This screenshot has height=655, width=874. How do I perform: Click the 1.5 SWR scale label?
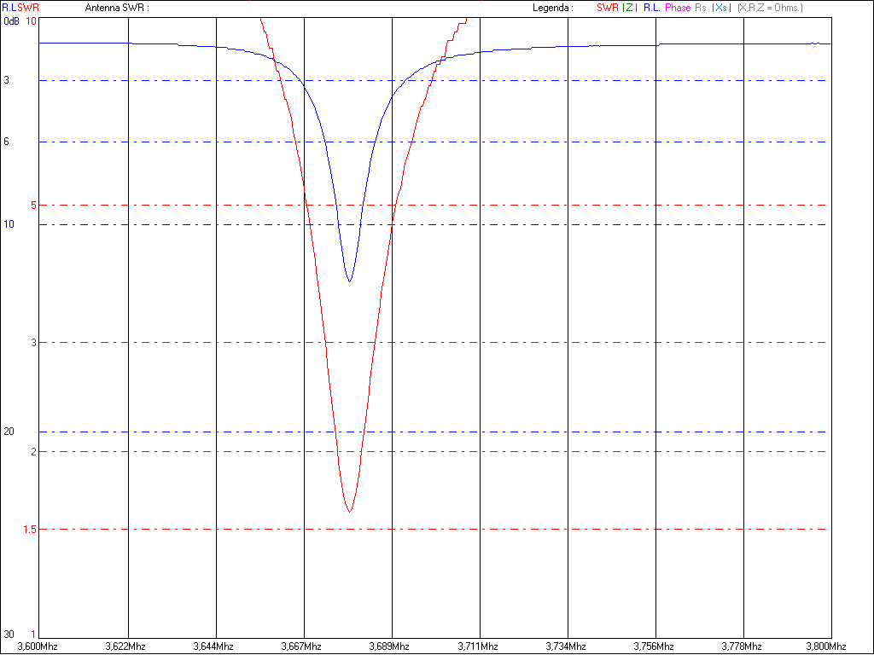(x=31, y=530)
